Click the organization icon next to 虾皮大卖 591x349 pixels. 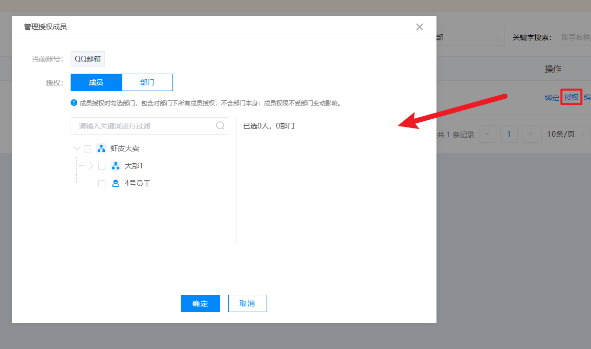pyautogui.click(x=101, y=149)
